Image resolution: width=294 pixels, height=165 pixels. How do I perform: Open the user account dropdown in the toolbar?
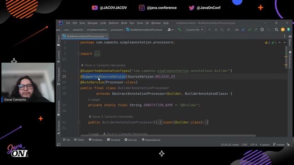170,30
